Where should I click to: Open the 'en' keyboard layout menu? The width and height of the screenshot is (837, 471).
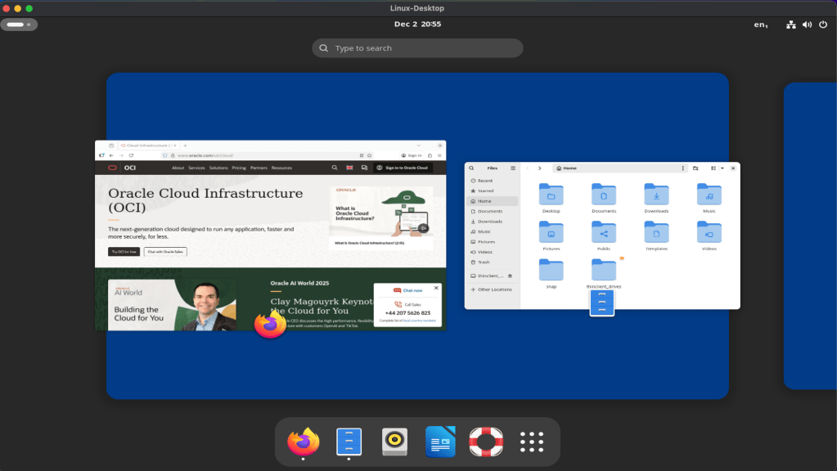761,25
